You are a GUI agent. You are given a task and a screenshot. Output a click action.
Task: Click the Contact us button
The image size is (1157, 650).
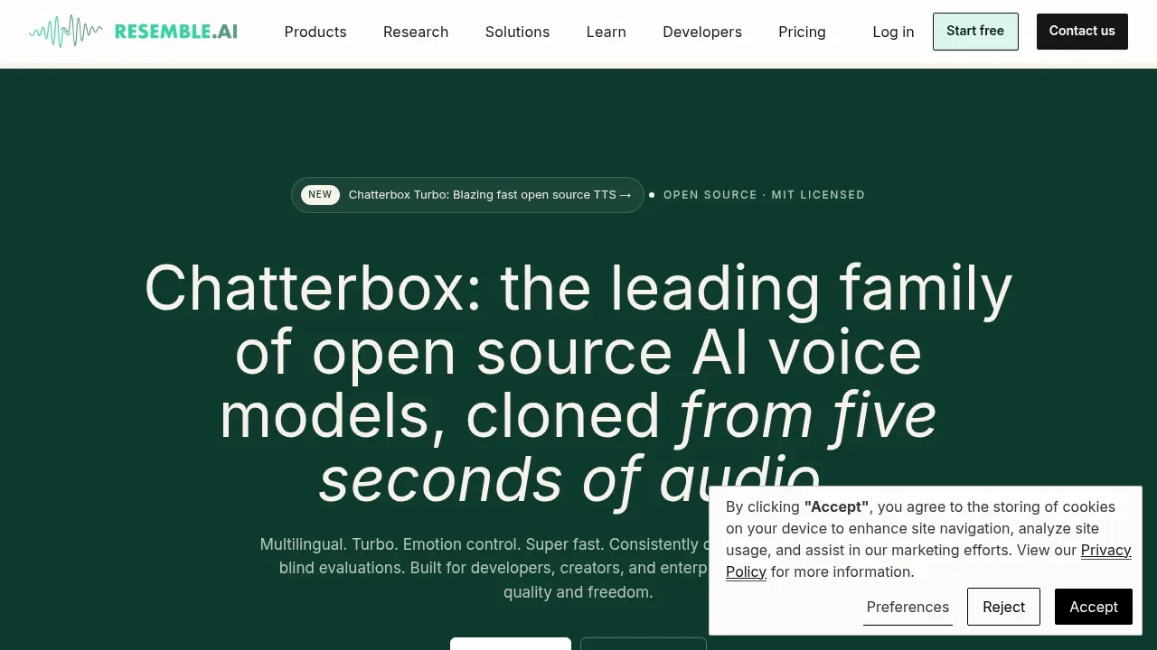(x=1082, y=32)
